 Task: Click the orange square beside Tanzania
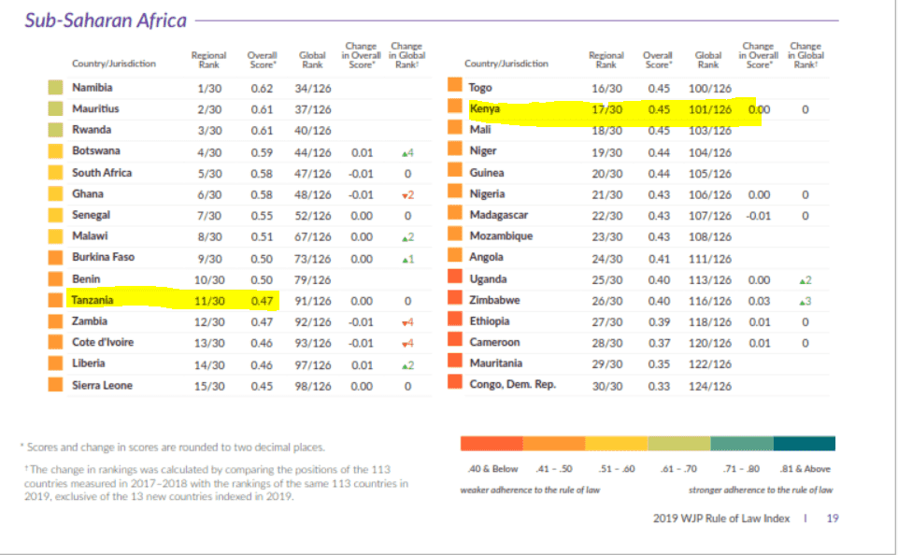pyautogui.click(x=56, y=301)
